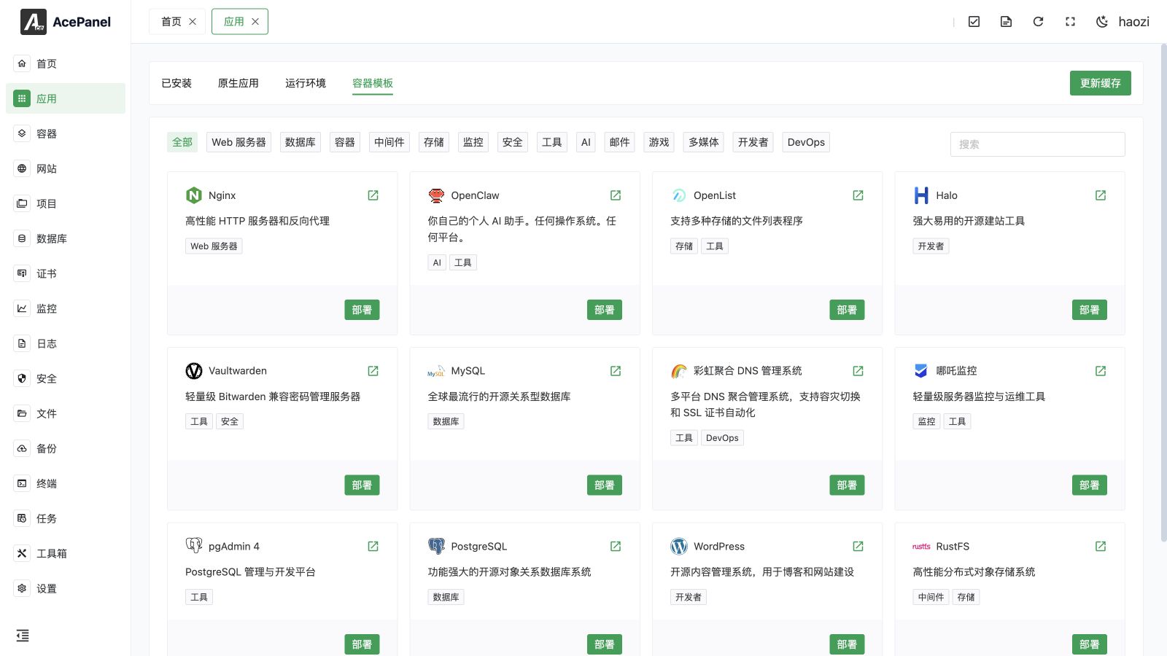
Task: Open OpenList external link icon
Action: (858, 195)
